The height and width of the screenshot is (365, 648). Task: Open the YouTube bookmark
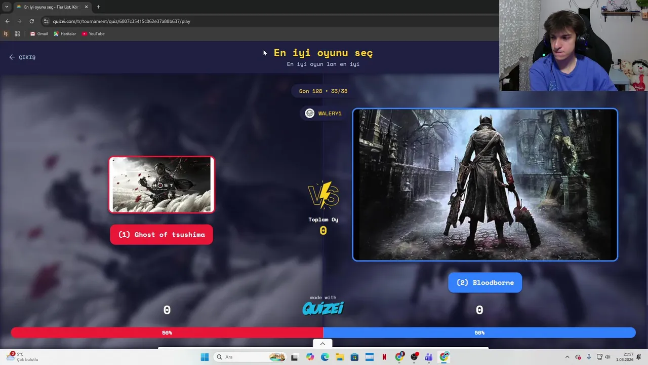click(x=93, y=34)
